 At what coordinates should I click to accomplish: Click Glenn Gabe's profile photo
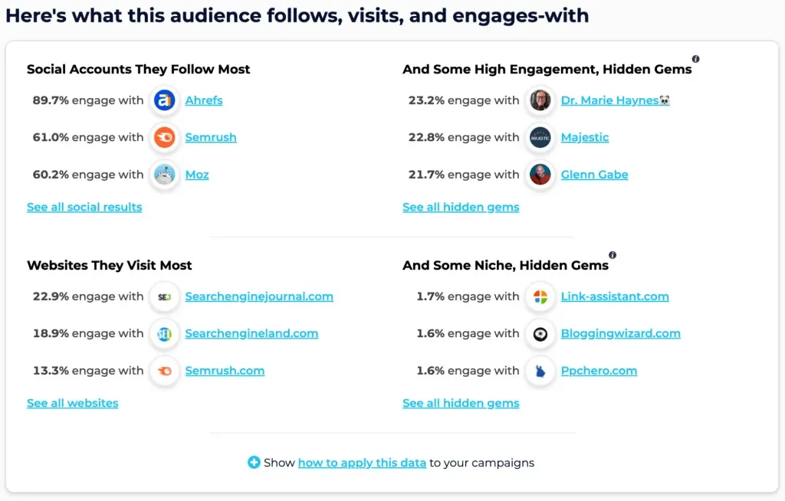[540, 175]
